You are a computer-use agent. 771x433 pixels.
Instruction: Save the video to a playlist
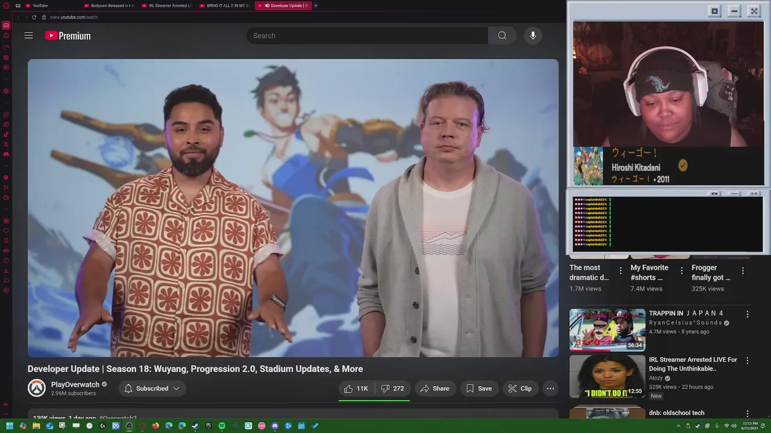(x=479, y=388)
